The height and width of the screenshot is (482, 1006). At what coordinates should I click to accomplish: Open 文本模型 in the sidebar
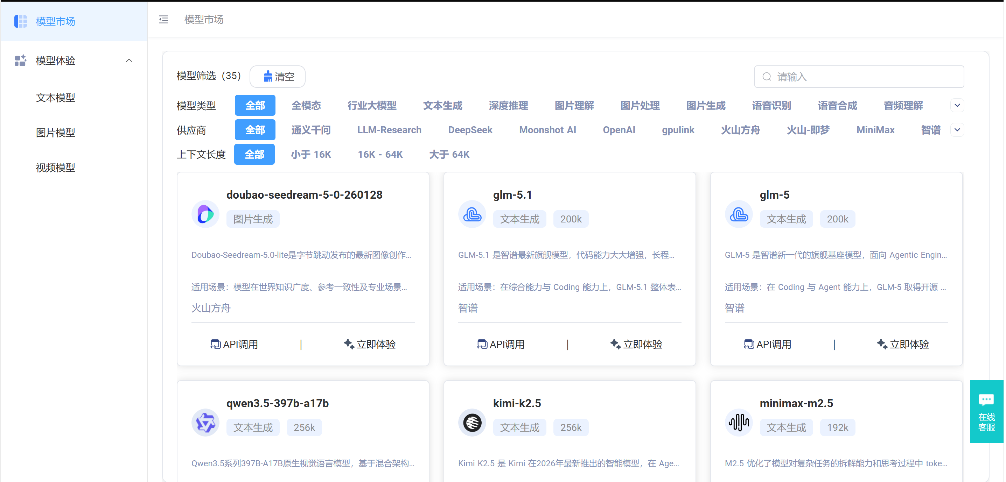[x=55, y=98]
